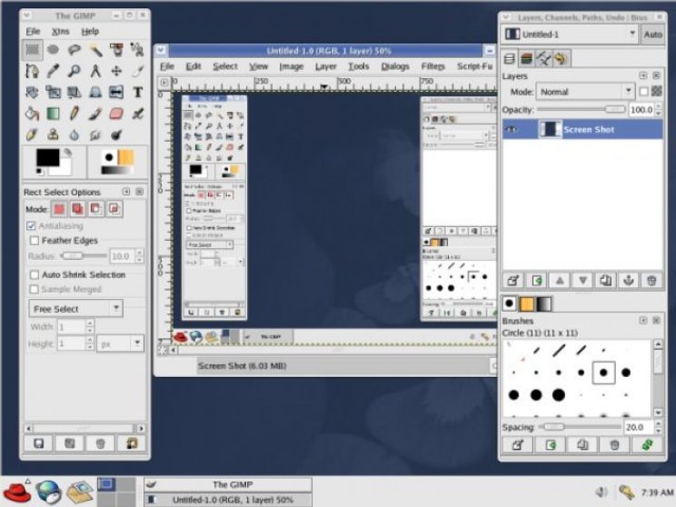Pick the Magnify zoom tool
The image size is (676, 507).
click(x=75, y=71)
